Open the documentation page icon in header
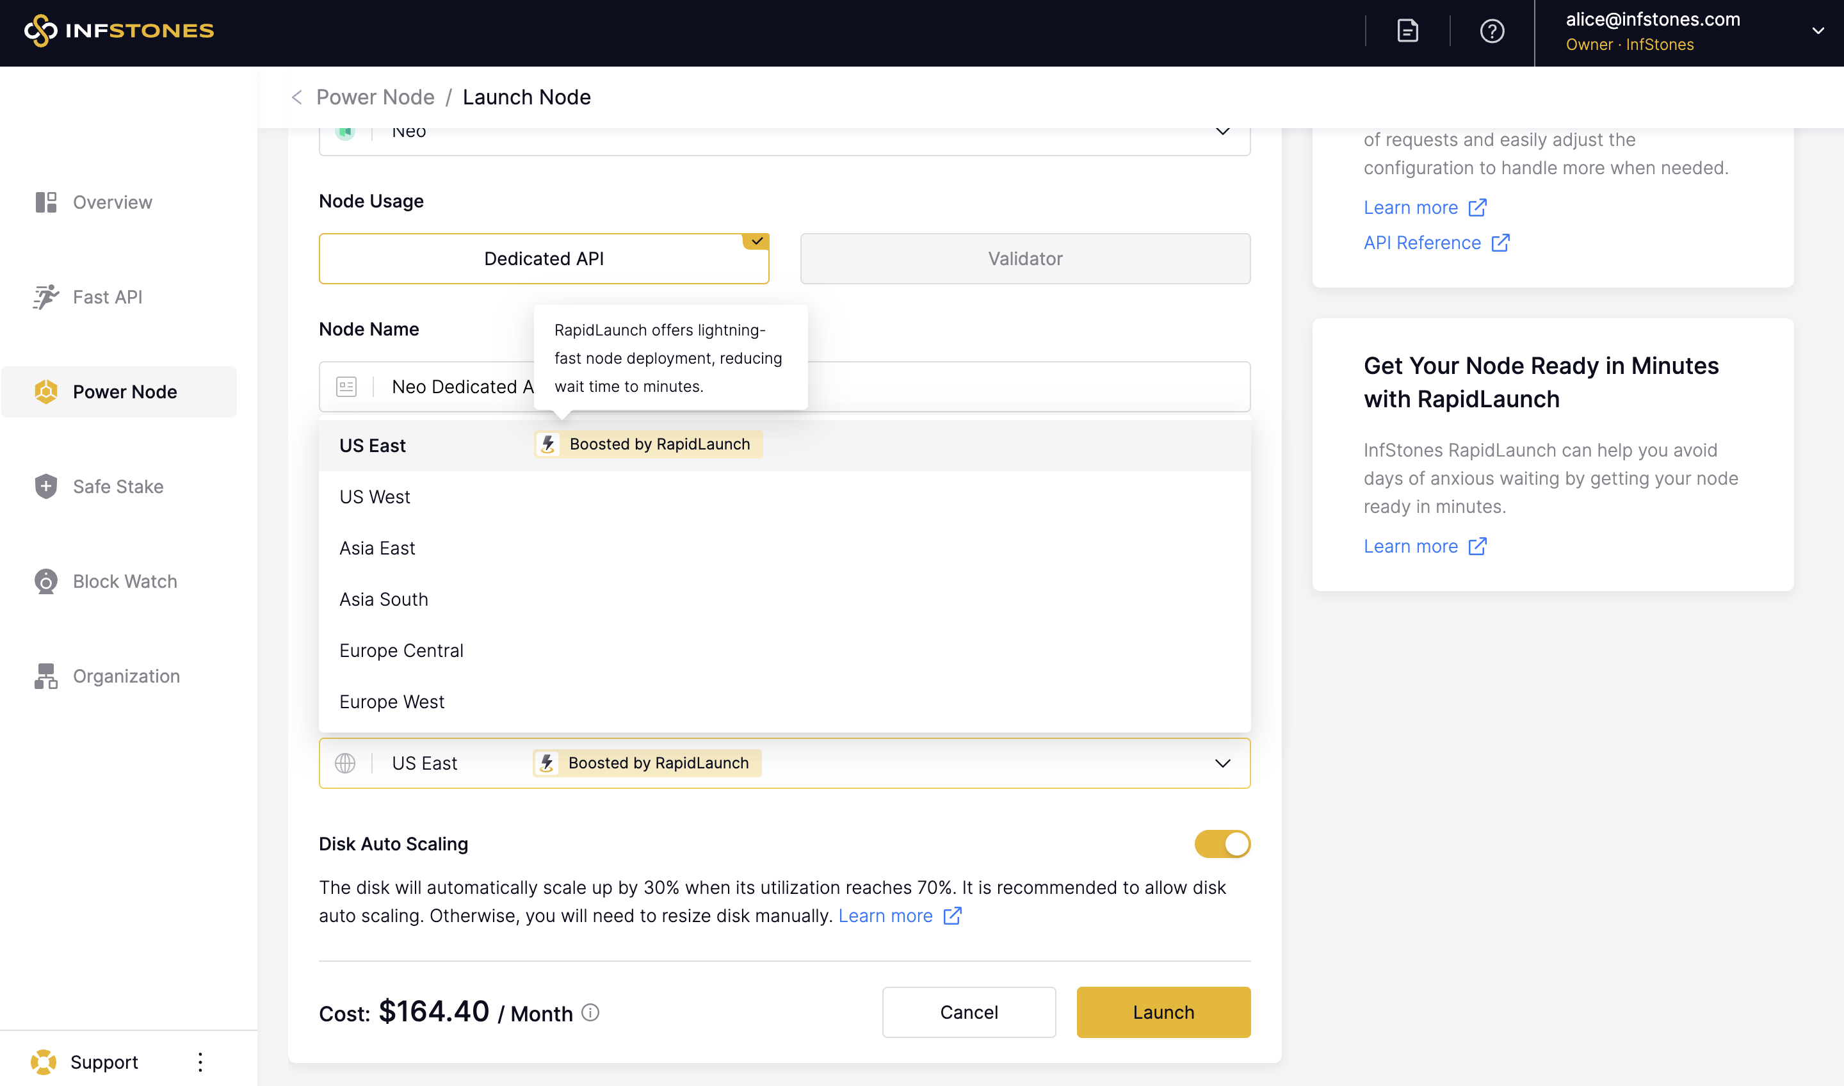The height and width of the screenshot is (1086, 1844). point(1407,31)
